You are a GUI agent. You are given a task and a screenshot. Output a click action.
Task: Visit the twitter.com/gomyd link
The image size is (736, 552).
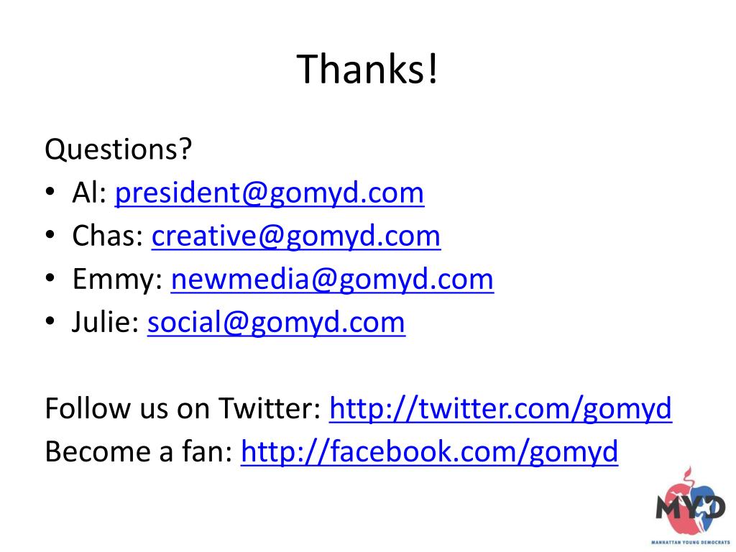[500, 408]
